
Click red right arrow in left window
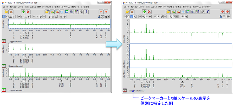[106, 12]
